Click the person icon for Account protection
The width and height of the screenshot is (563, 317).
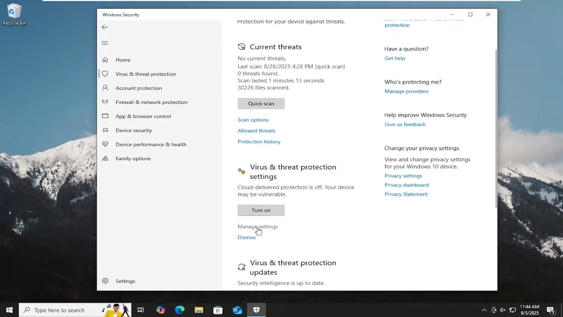point(105,88)
